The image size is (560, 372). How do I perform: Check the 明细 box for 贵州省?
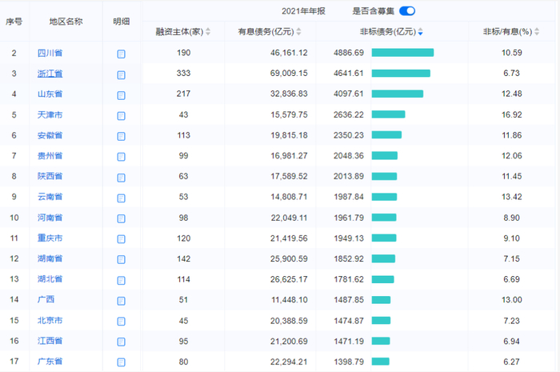[122, 157]
